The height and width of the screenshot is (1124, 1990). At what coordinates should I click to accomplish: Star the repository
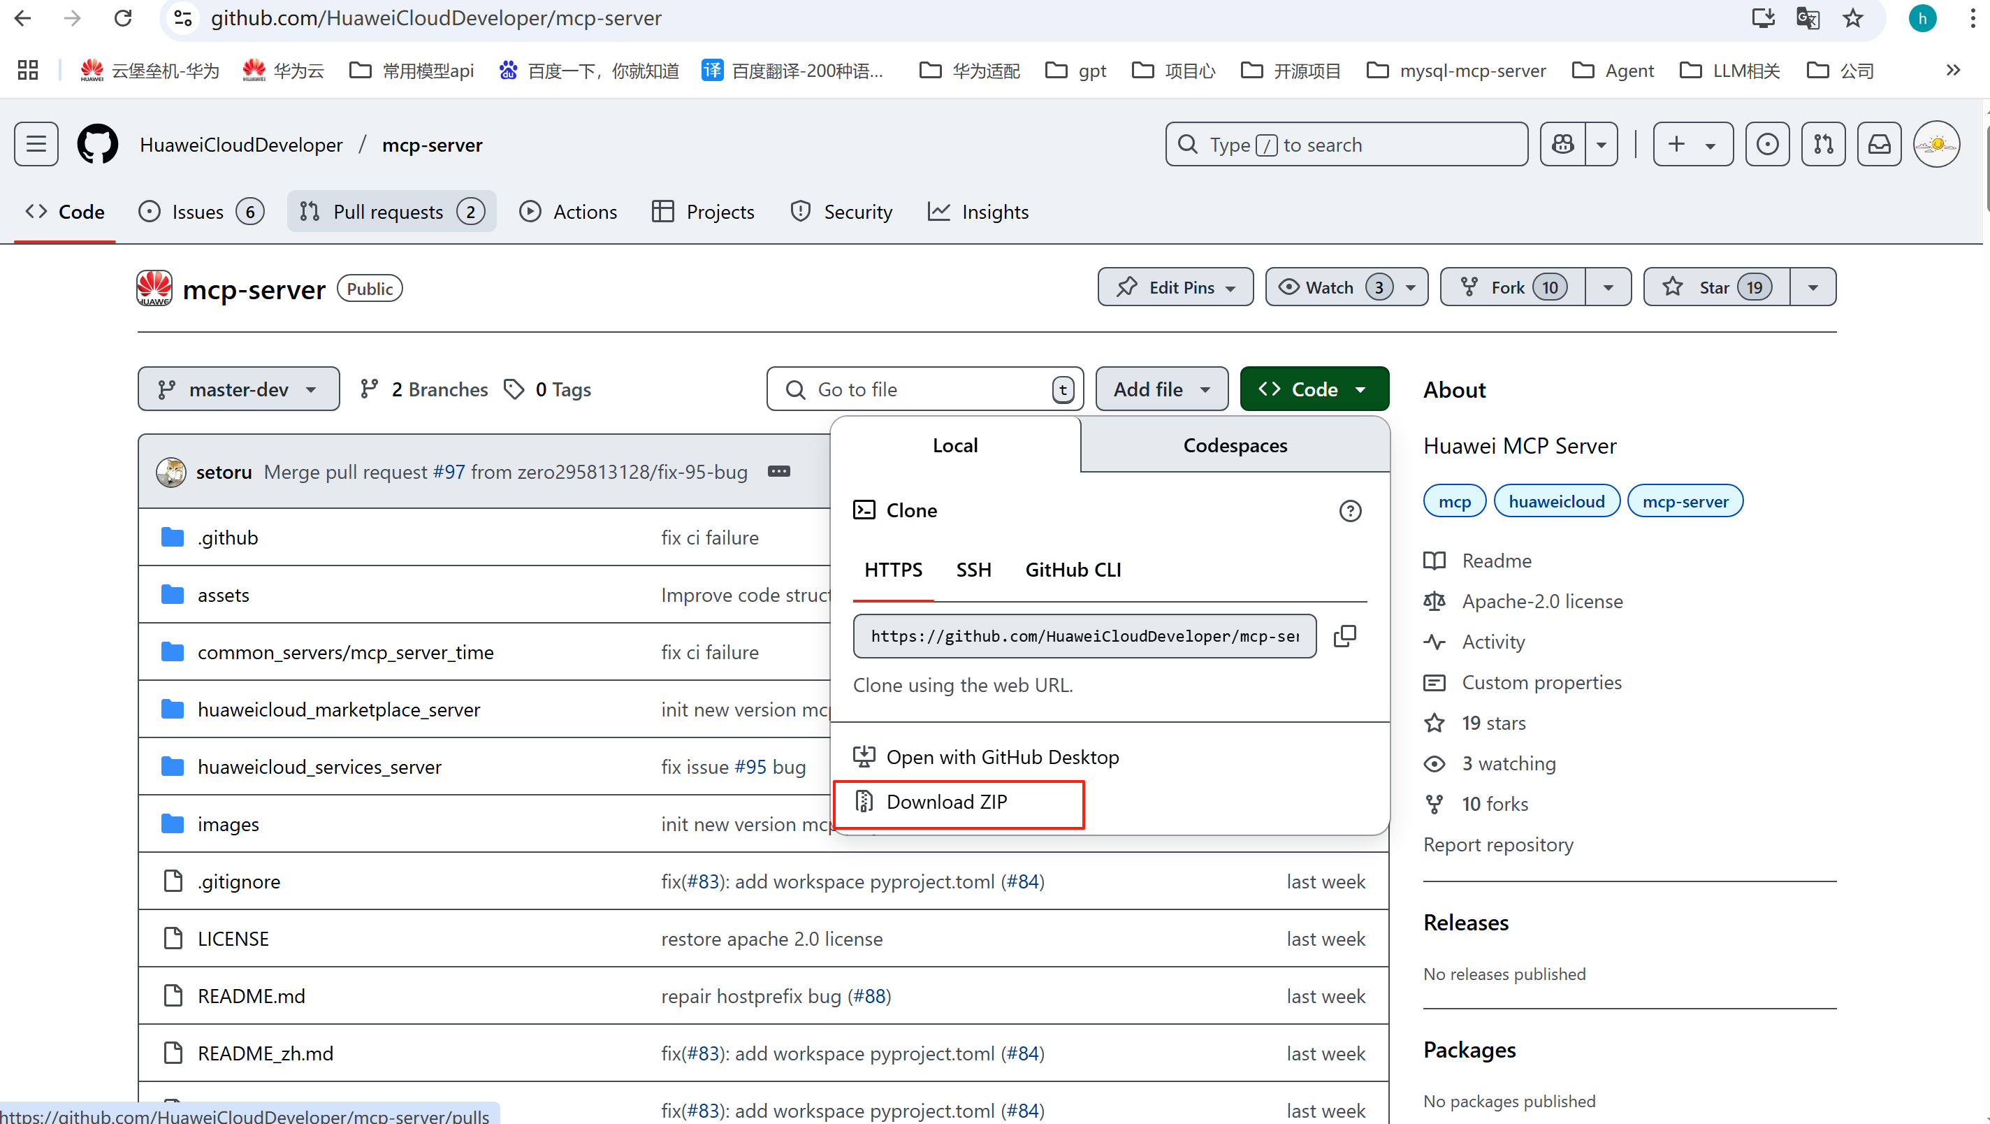click(1717, 287)
